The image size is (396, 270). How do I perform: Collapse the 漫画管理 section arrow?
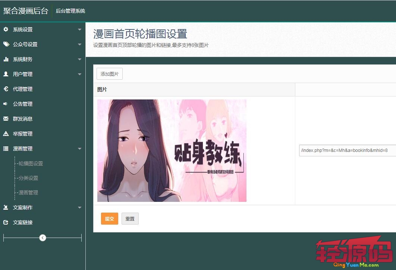(79, 149)
